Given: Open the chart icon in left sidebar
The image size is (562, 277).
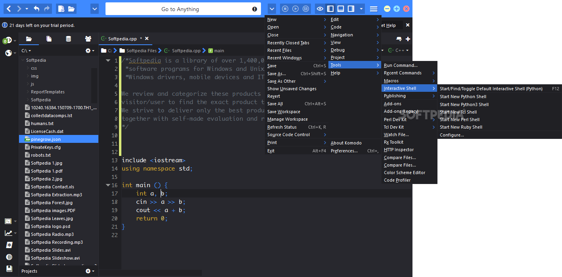Looking at the screenshot, I should (x=8, y=233).
